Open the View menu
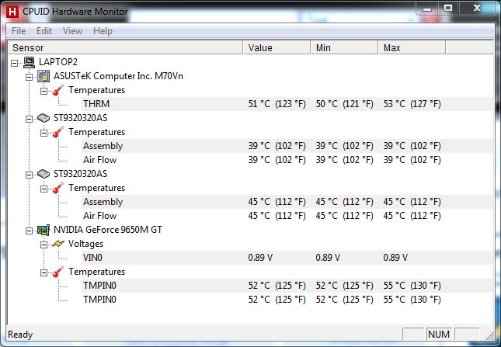501x347 pixels. [x=72, y=31]
